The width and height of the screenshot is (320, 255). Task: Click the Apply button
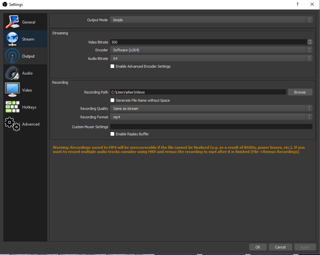pos(305,247)
